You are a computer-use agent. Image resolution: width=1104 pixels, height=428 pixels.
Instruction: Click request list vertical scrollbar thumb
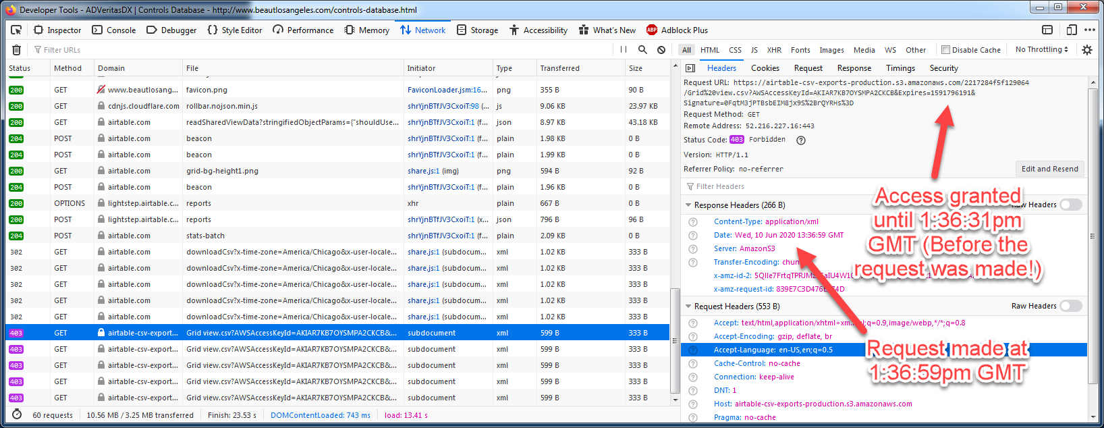tap(675, 340)
